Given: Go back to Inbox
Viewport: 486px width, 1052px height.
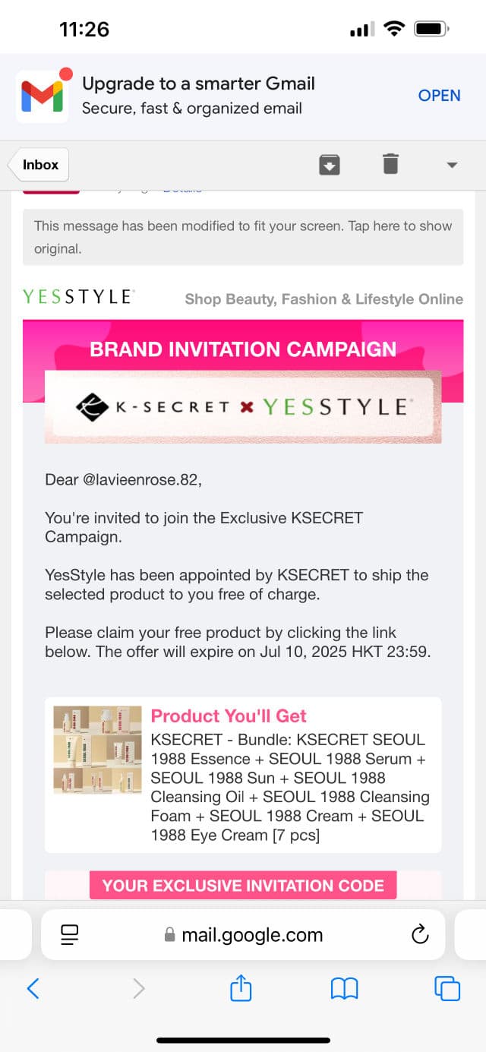Looking at the screenshot, I should click(40, 165).
